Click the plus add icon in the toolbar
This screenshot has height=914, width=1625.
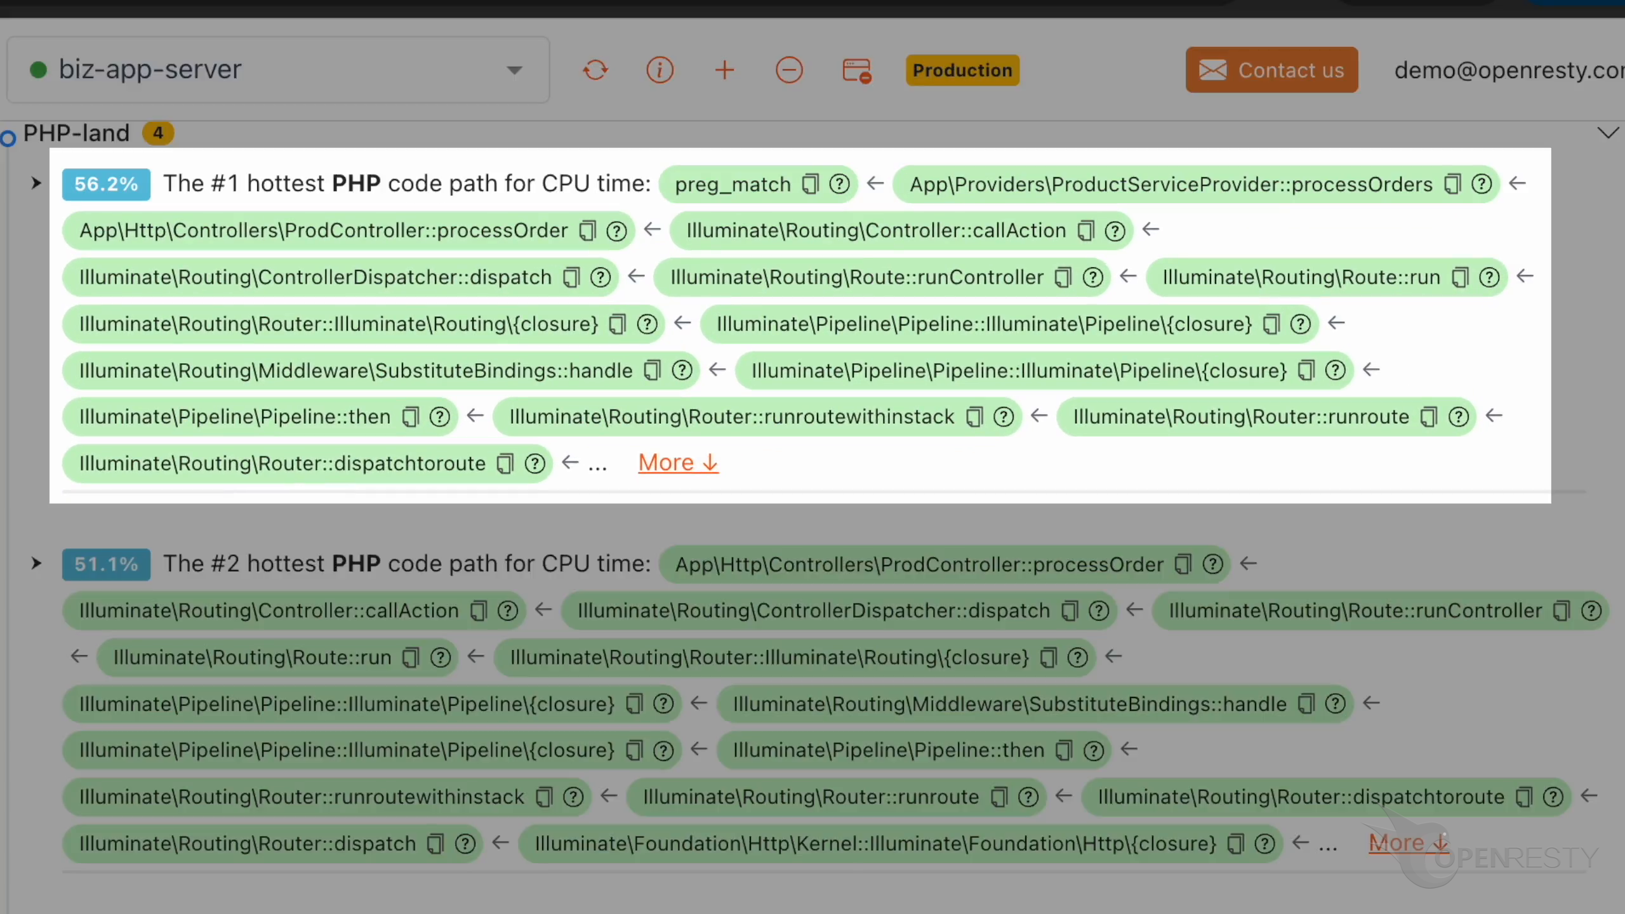(x=724, y=70)
